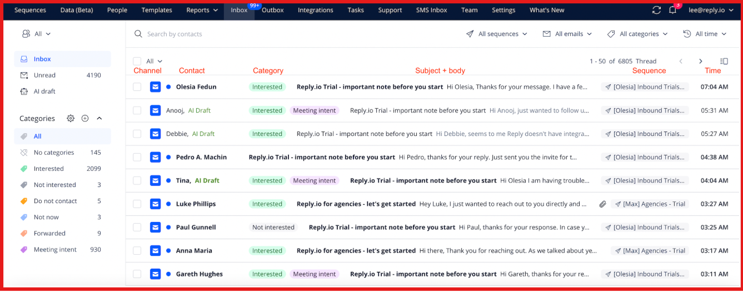Open the All time filter dropdown
The image size is (743, 293).
705,34
